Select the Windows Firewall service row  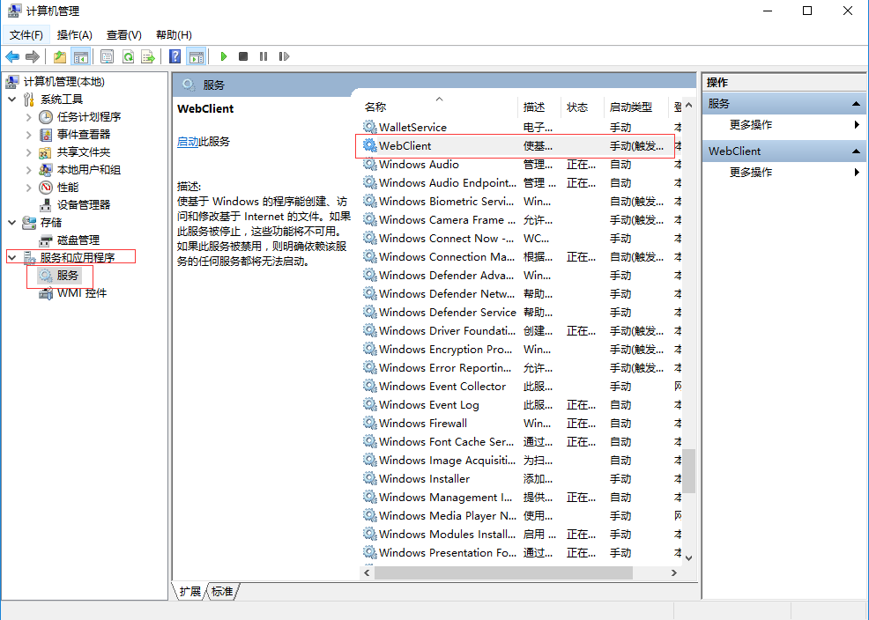click(x=423, y=423)
